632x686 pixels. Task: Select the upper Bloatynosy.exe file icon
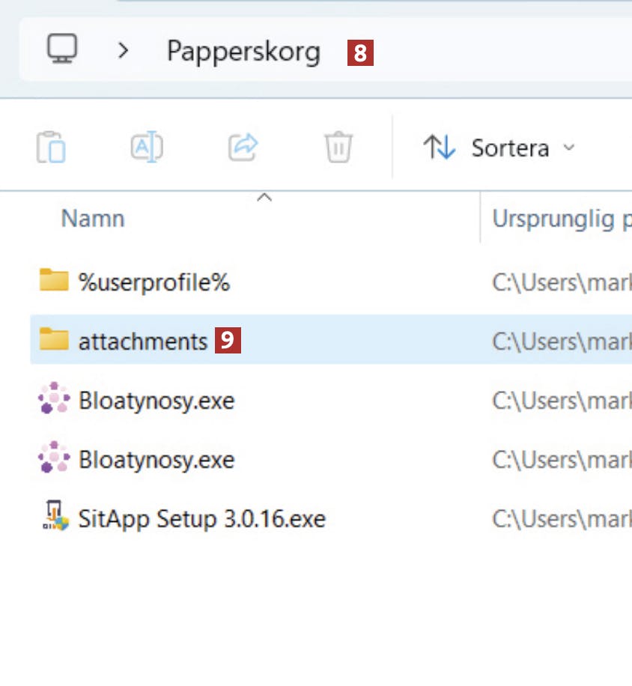(x=54, y=400)
